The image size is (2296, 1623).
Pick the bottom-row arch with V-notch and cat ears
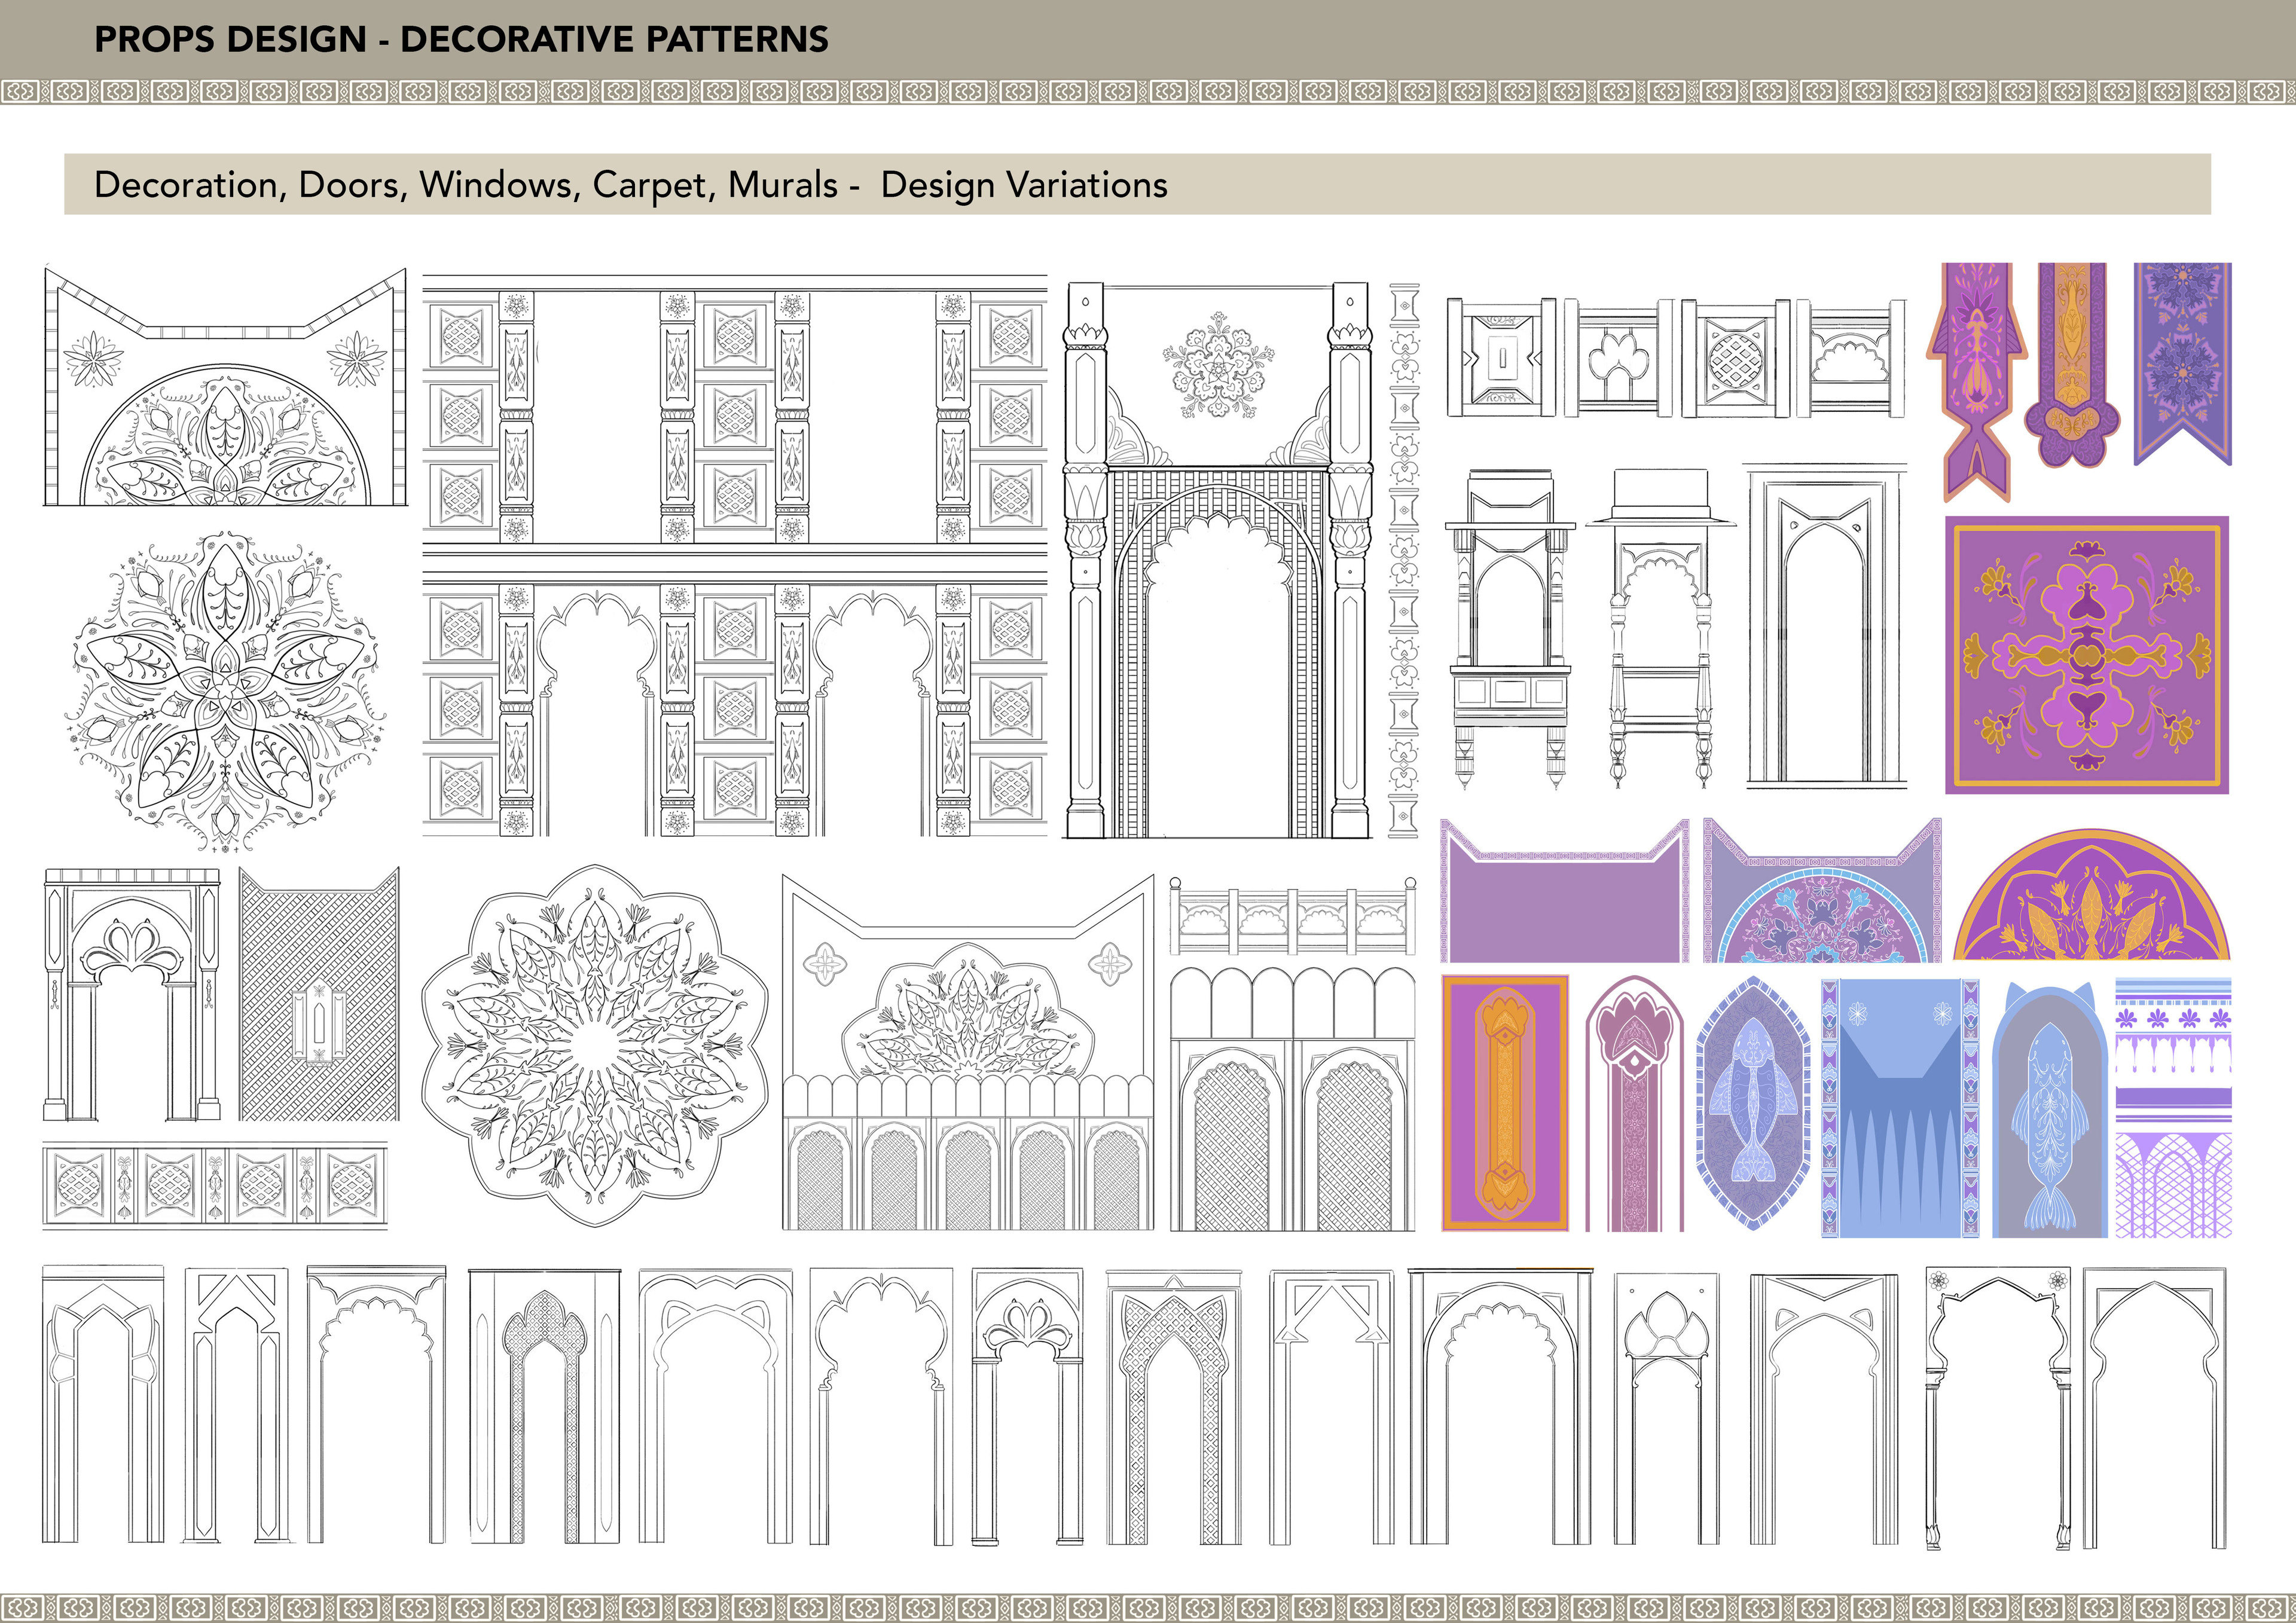coord(1825,1410)
